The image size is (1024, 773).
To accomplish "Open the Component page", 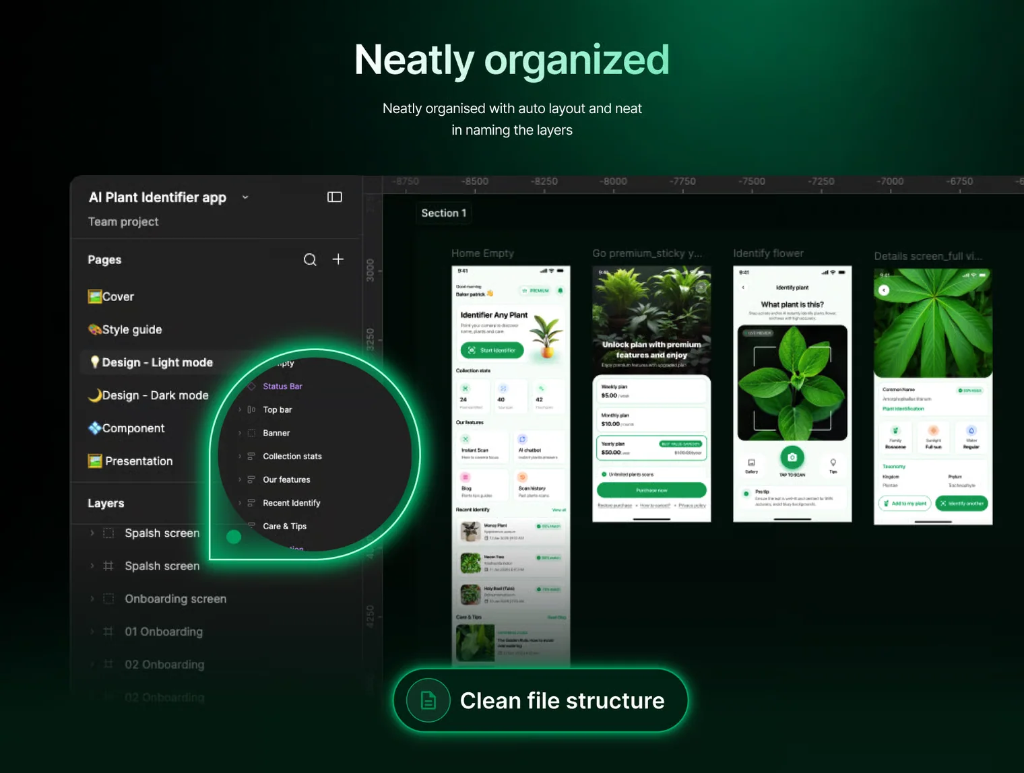I will point(127,428).
